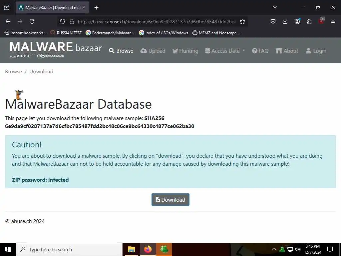
Task: Open the Pocket save icon
Action: 273,21
